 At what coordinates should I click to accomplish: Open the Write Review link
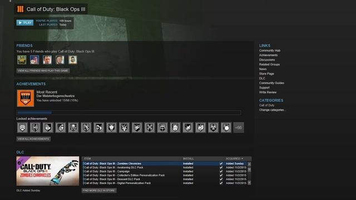point(268,92)
